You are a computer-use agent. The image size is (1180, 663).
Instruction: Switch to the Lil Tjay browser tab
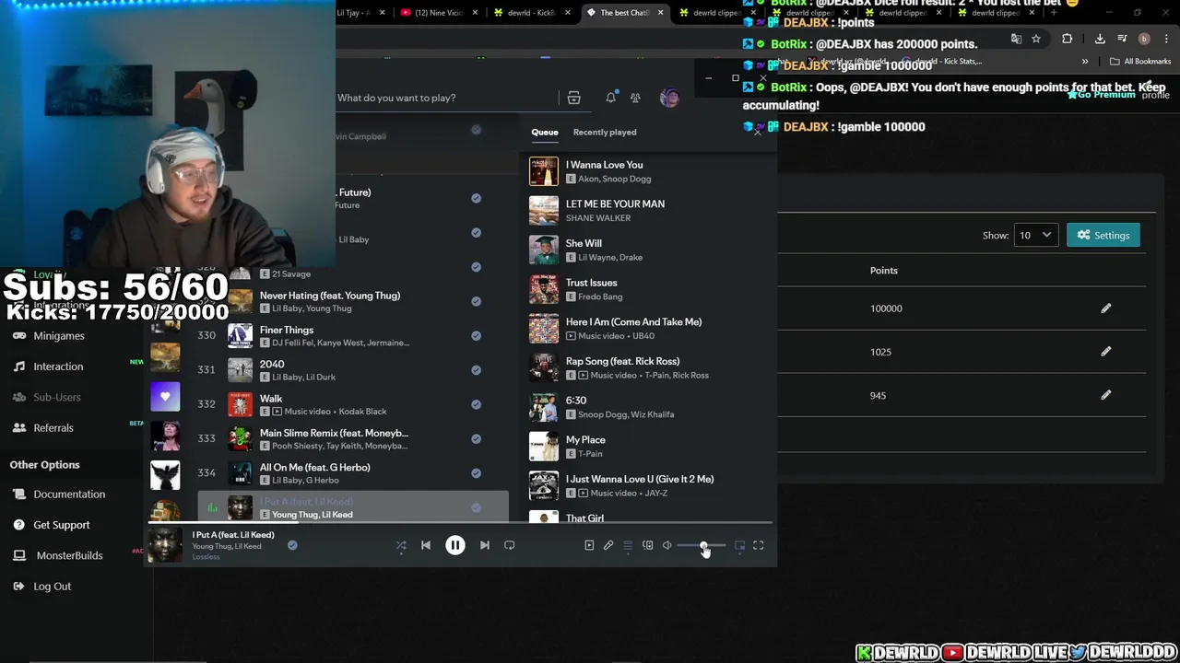tap(360, 13)
